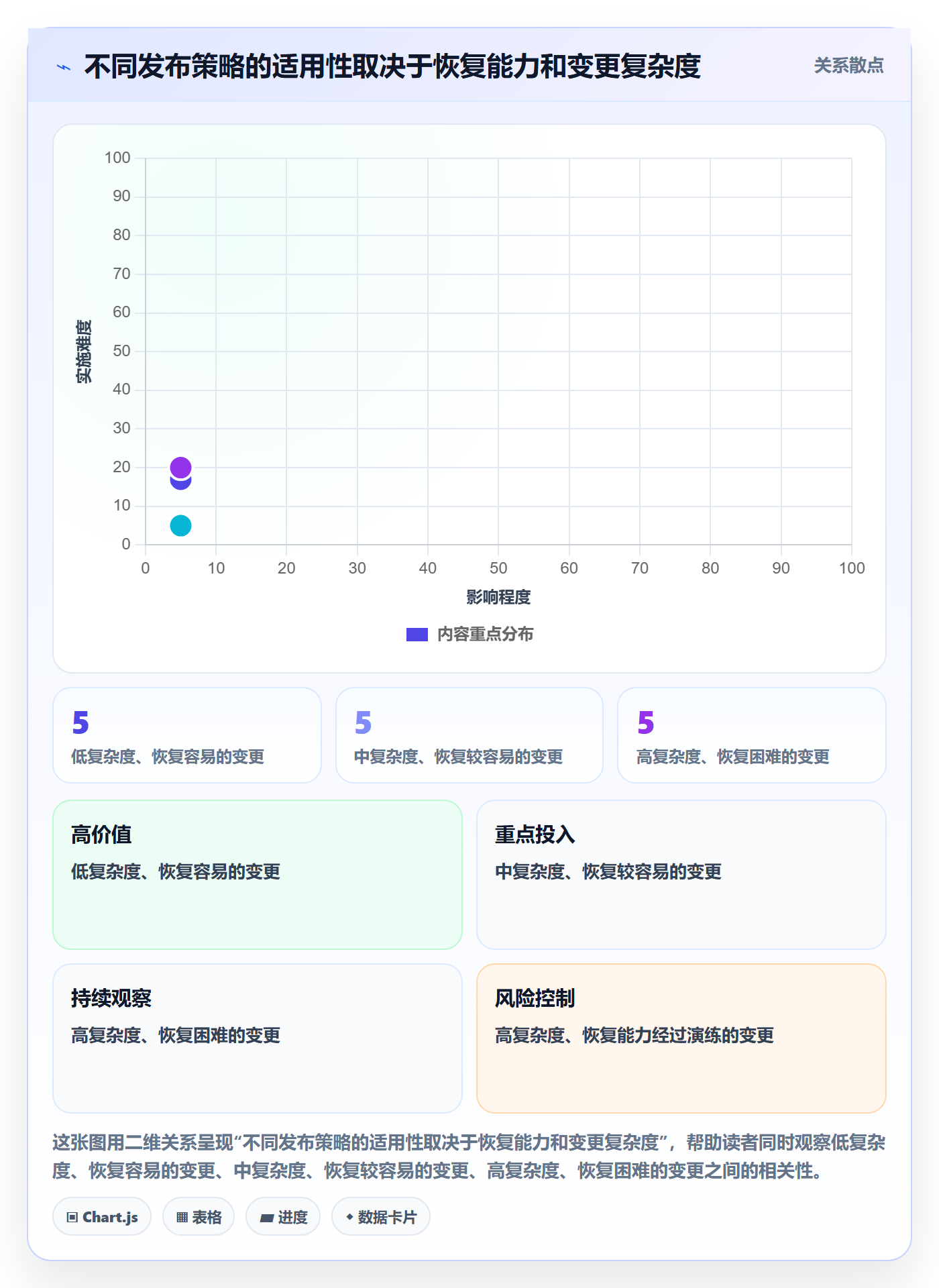Viewport: 939px width, 1288px height.
Task: Click the 重点投入 quadrant card heading
Action: 535,835
